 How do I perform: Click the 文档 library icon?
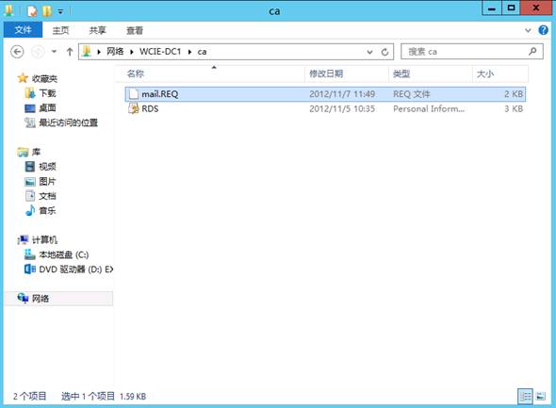tap(30, 196)
